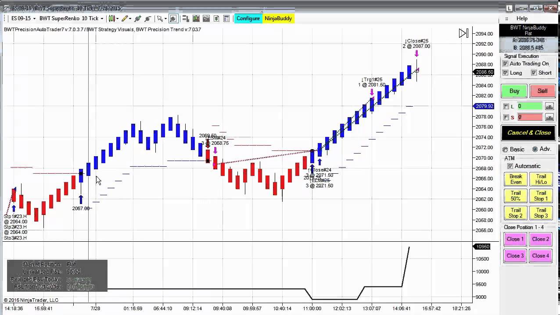Click the NinjaBuddy button
The height and width of the screenshot is (315, 560).
[278, 18]
